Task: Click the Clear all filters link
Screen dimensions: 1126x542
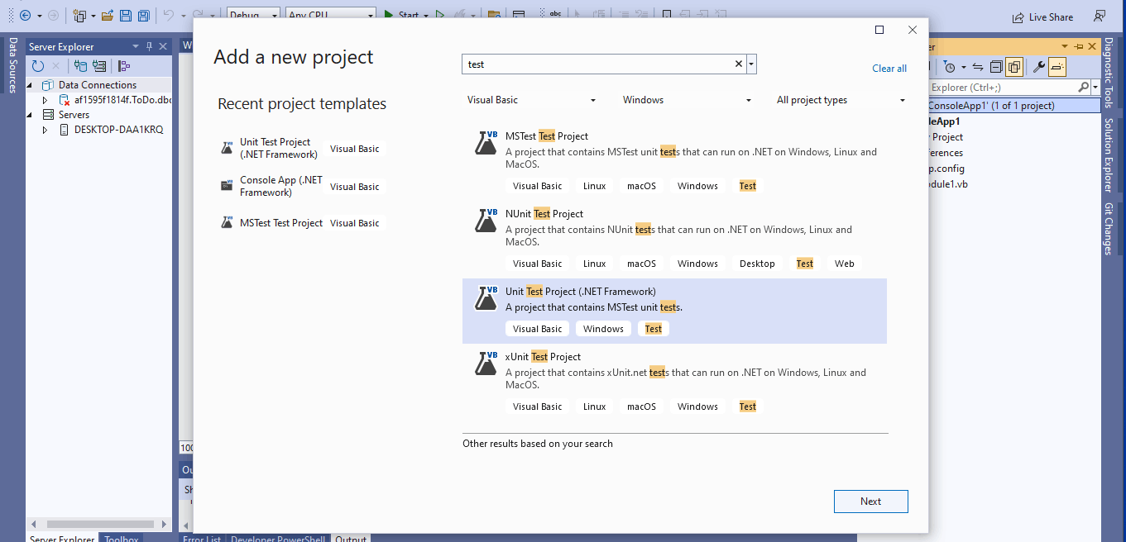Action: tap(889, 69)
